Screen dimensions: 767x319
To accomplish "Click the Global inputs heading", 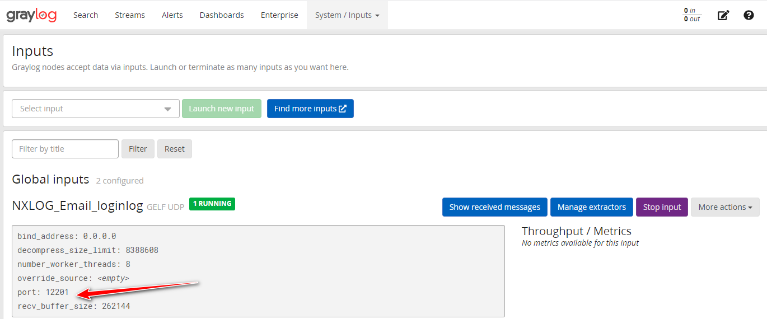I will (x=50, y=179).
